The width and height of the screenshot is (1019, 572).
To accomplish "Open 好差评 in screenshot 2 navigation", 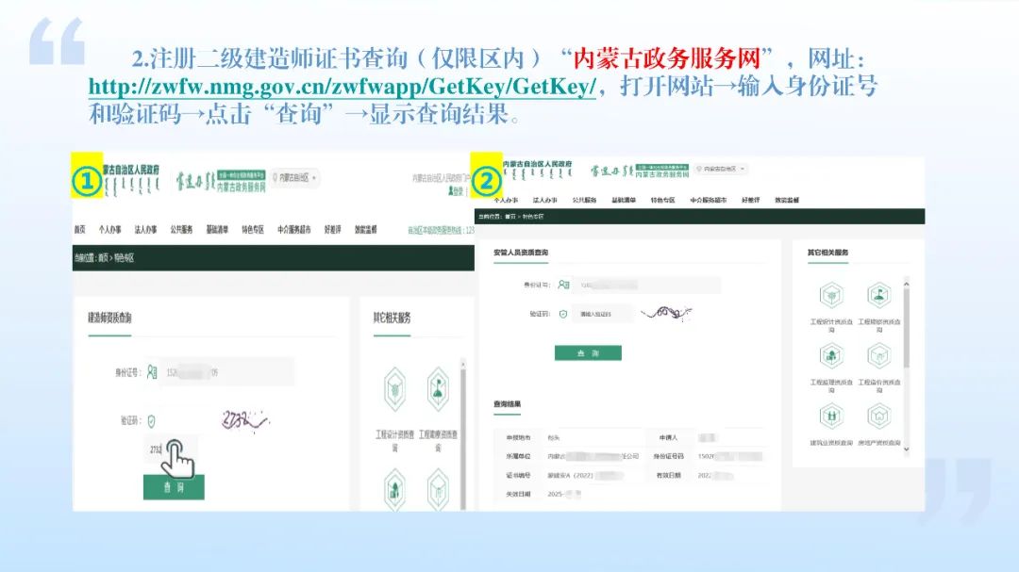I will pyautogui.click(x=751, y=200).
